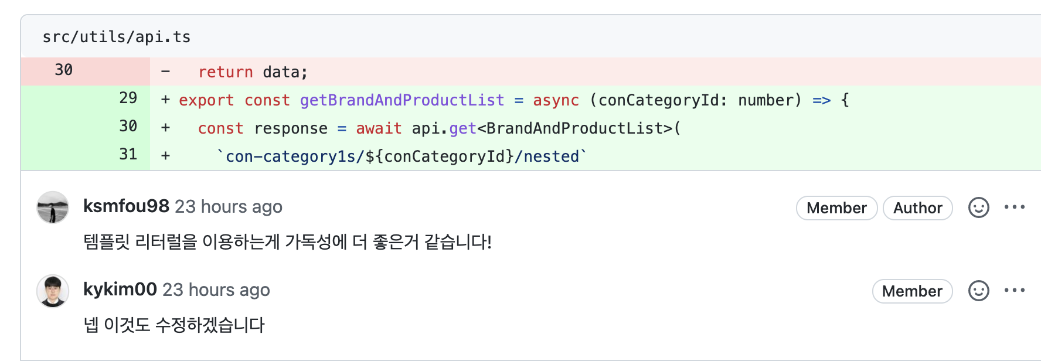Screen dimensions: 1041x361
Task: Click the getBrandAndProductList function name
Action: coord(402,100)
